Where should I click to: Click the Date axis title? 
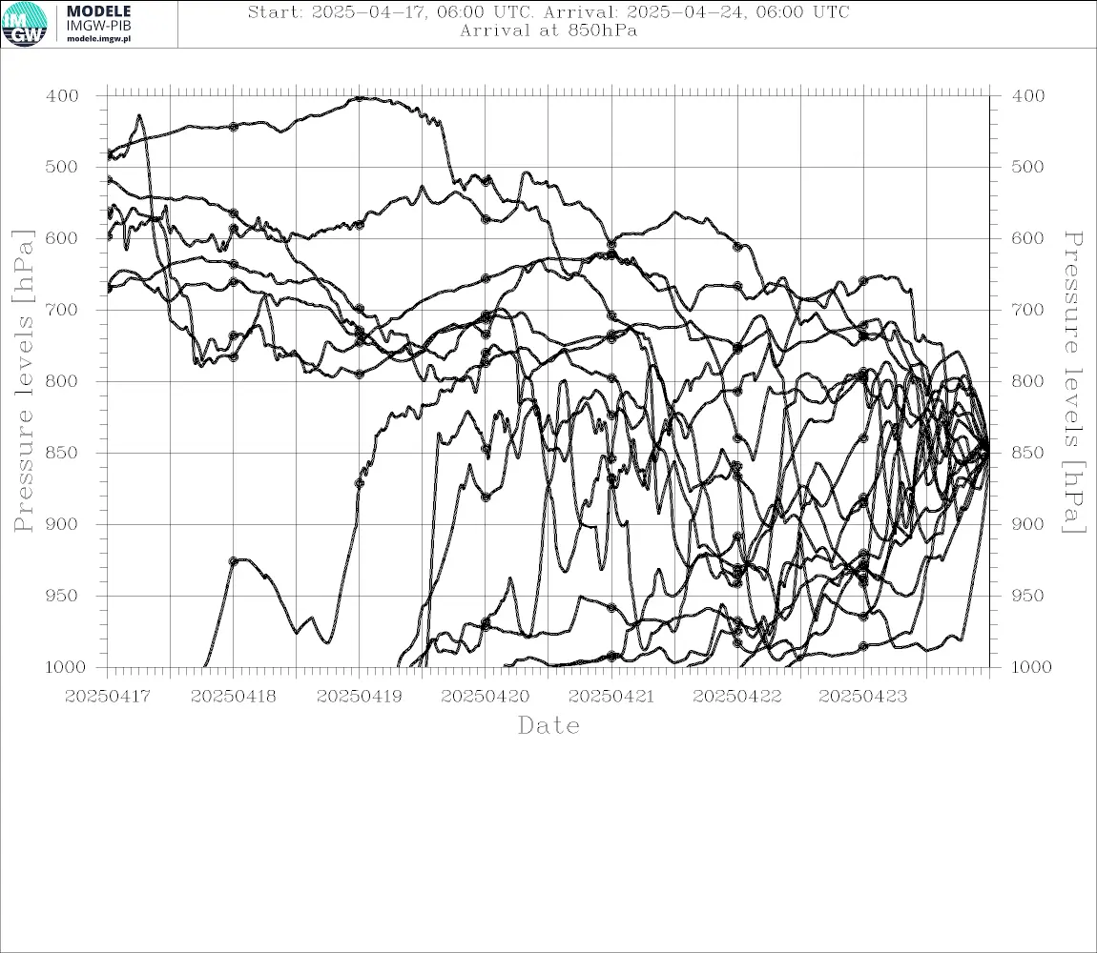[x=548, y=726]
